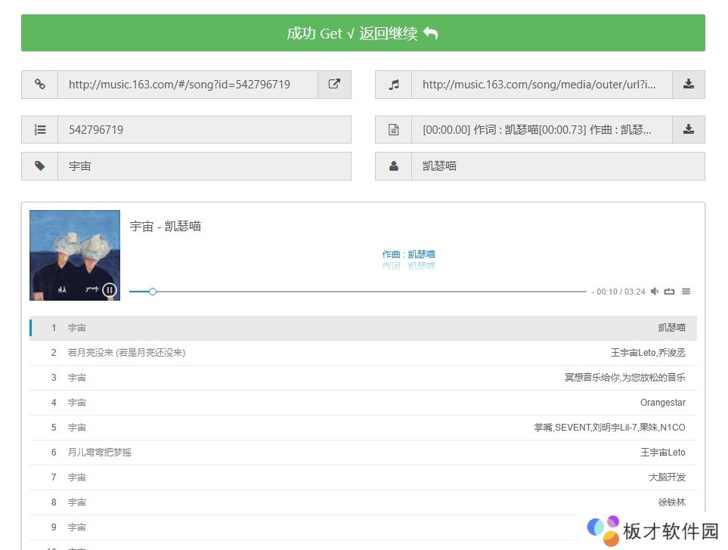The width and height of the screenshot is (728, 550).
Task: Click the playback progress slider knob
Action: tap(153, 292)
